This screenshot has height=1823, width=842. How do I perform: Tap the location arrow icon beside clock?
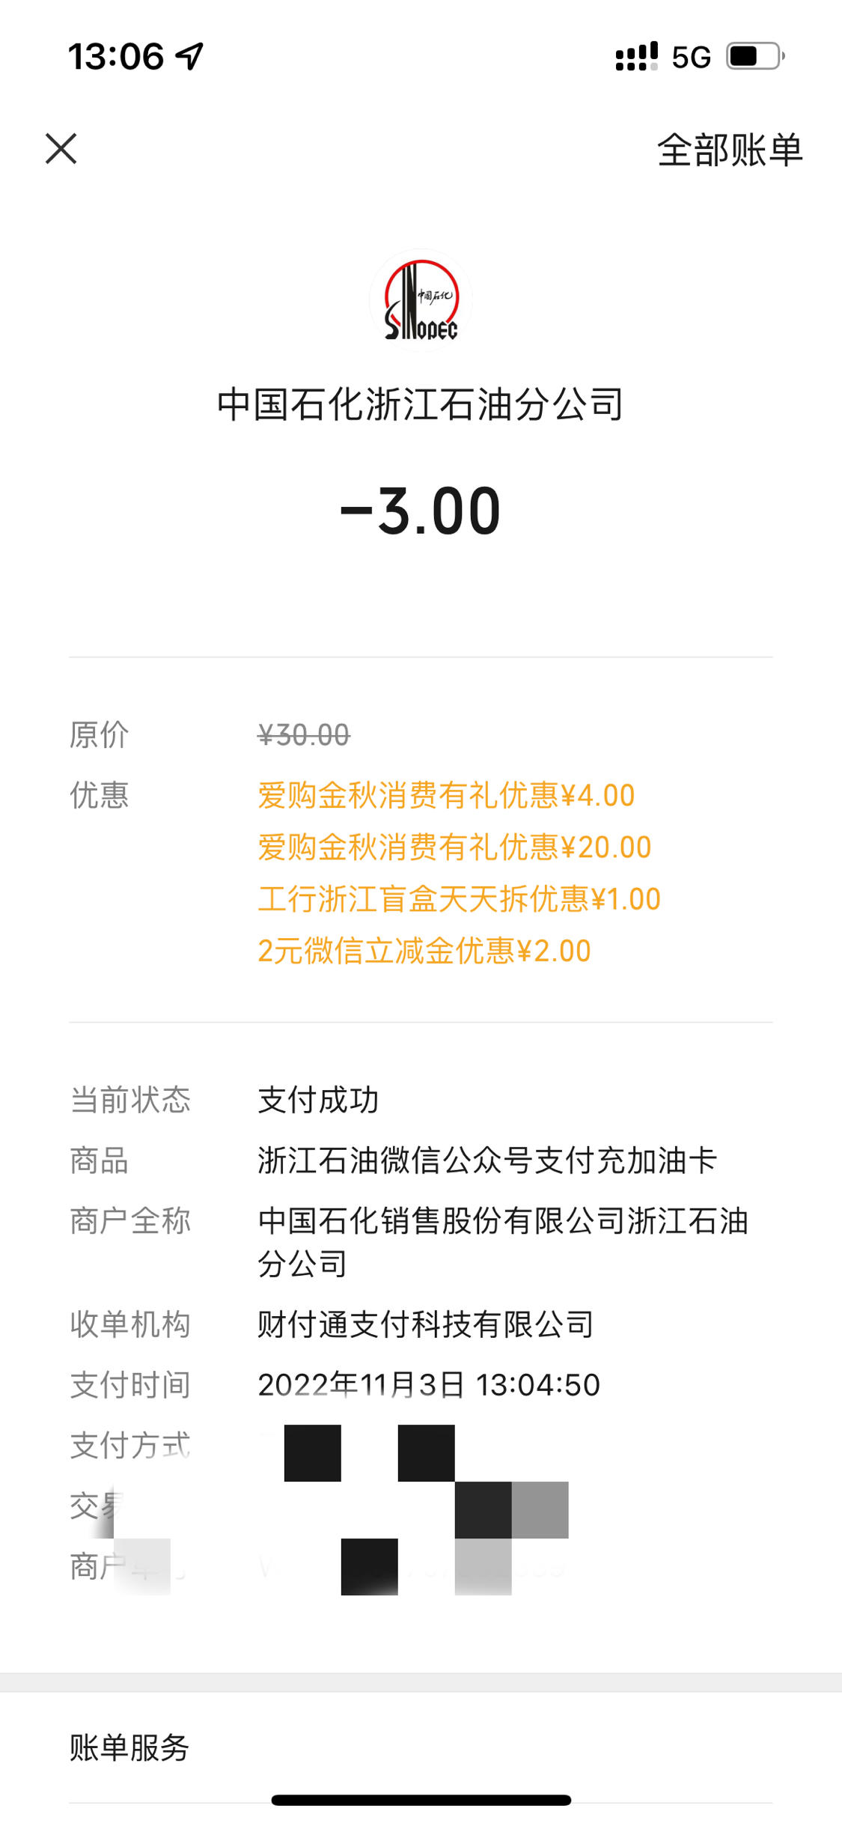189,56
